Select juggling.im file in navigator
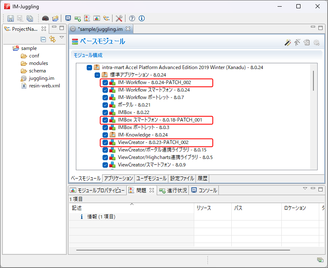This screenshot has height=268, width=328. click(x=38, y=78)
